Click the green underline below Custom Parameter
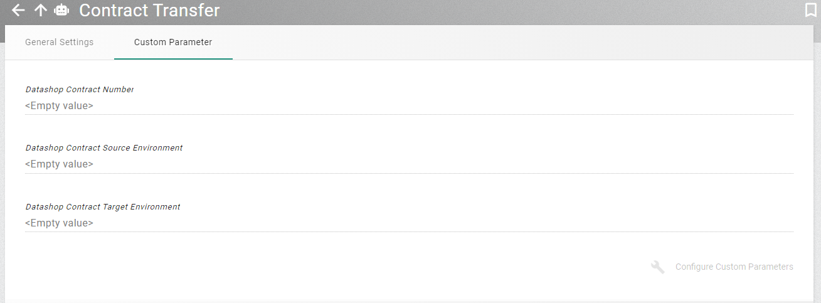 (173, 59)
